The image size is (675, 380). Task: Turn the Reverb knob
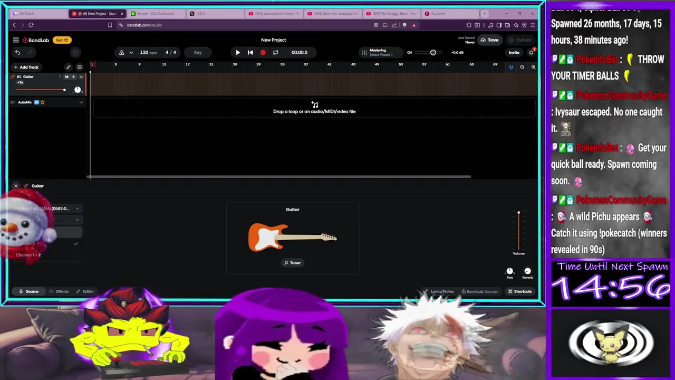click(527, 271)
